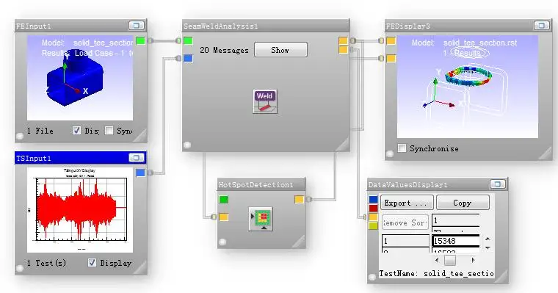Select HotSpotDetection1 green input pad

223,200
